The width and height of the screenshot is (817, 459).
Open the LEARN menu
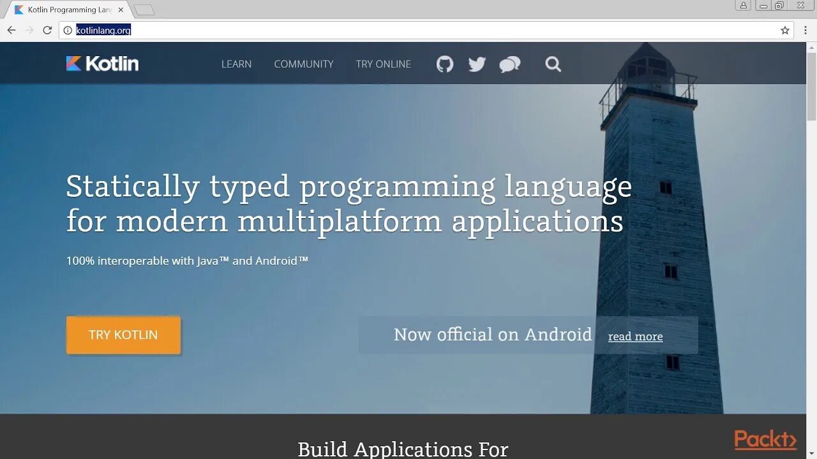pos(236,64)
